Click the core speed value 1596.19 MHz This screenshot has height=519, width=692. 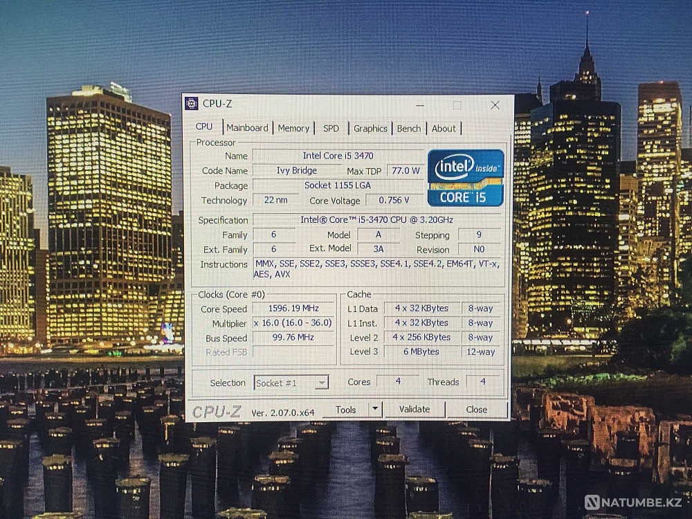click(x=293, y=309)
